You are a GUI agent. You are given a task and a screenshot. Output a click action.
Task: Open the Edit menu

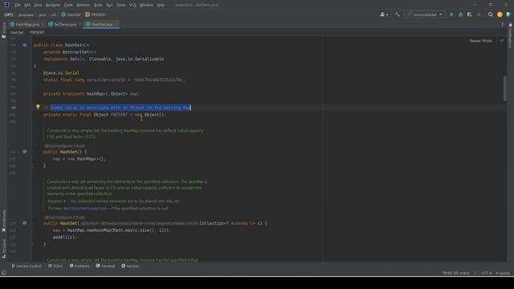pyautogui.click(x=27, y=5)
